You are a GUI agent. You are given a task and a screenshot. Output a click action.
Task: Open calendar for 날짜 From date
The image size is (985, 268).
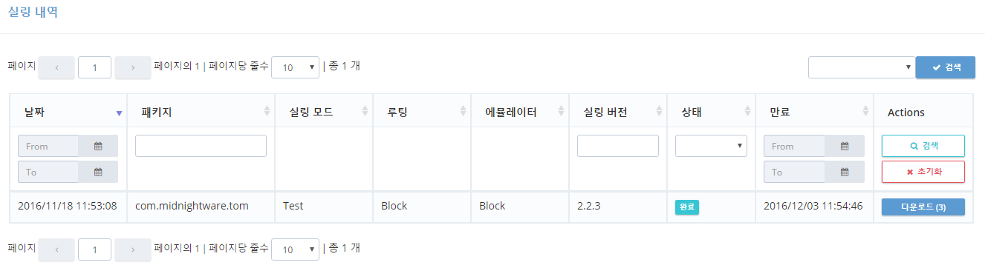(98, 146)
